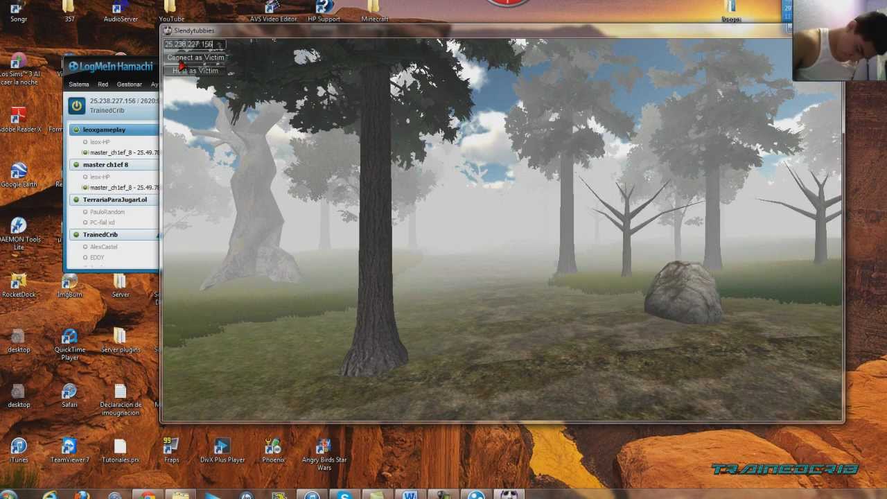
Task: Click Host as Victim button
Action: pos(195,71)
